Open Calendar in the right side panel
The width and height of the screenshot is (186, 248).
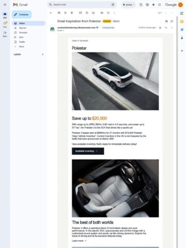[182, 13]
